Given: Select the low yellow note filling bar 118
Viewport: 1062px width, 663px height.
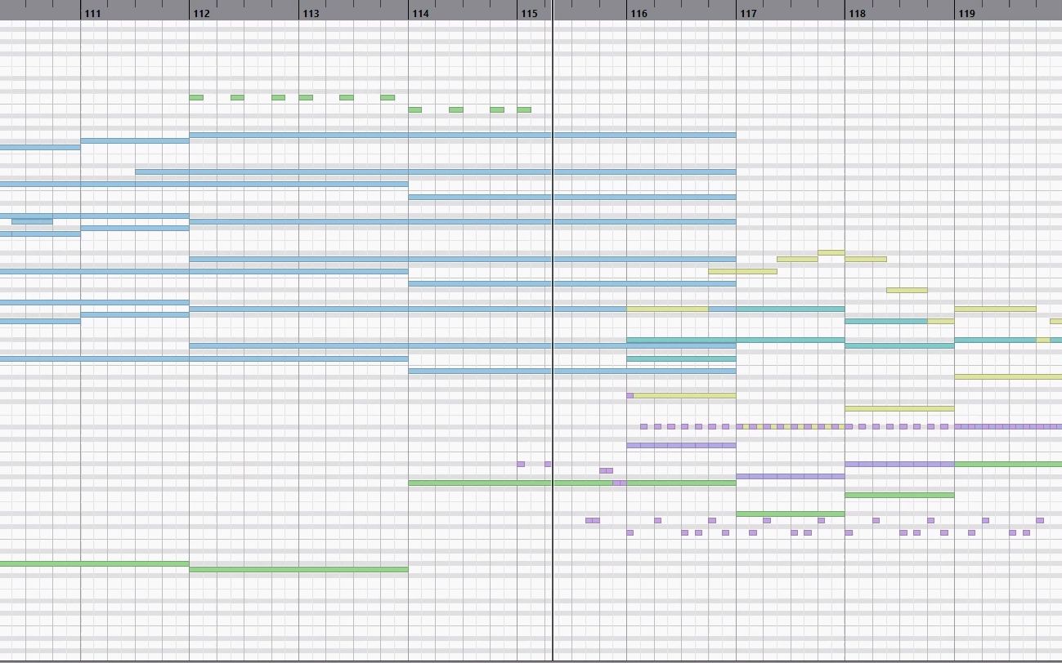Looking at the screenshot, I should point(899,408).
